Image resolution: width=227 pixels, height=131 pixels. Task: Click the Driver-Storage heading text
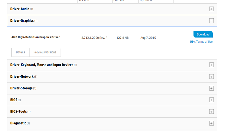pyautogui.click(x=21, y=88)
